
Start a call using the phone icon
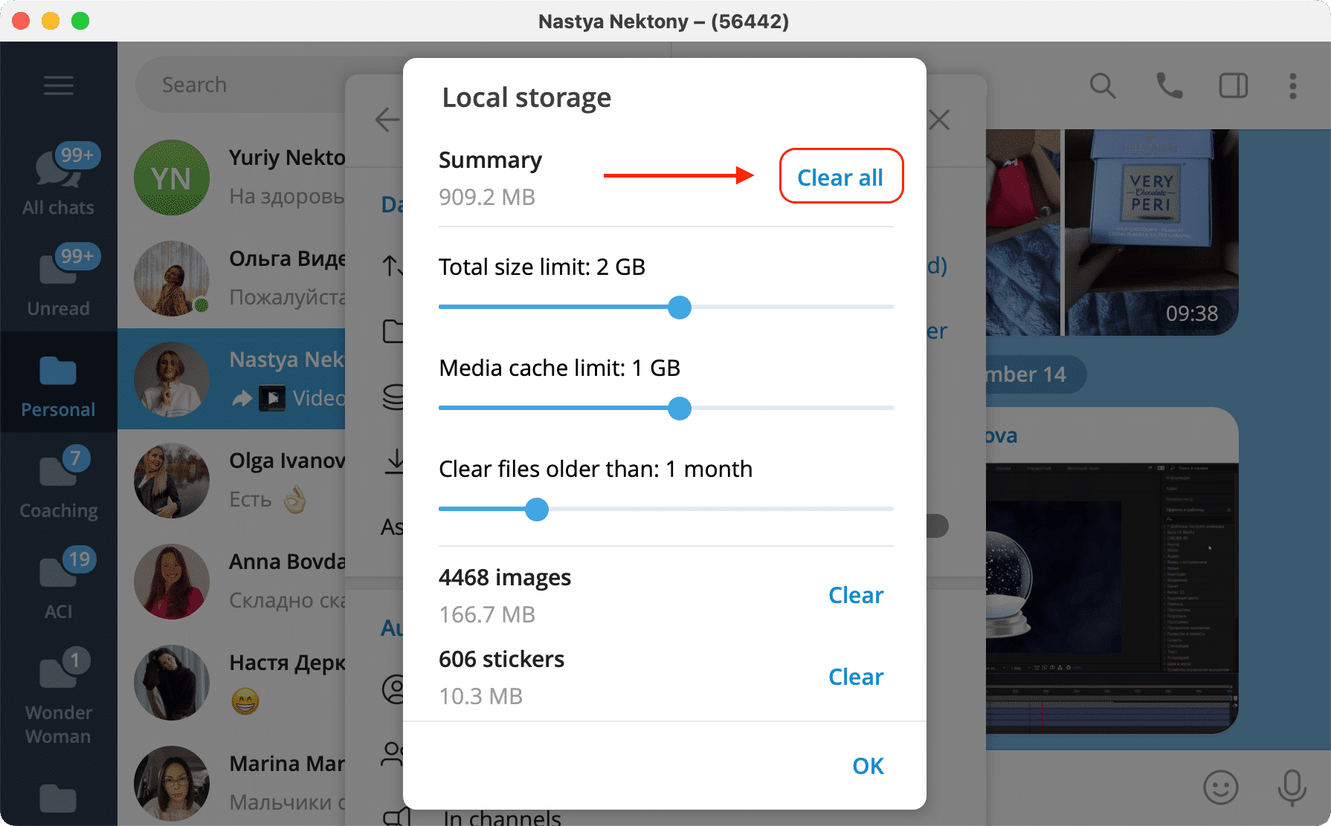1169,85
